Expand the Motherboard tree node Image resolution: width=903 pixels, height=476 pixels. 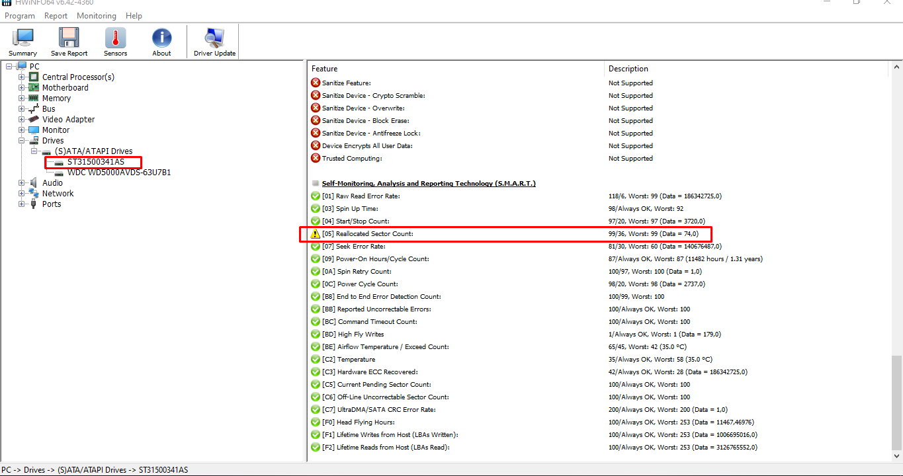tap(22, 87)
